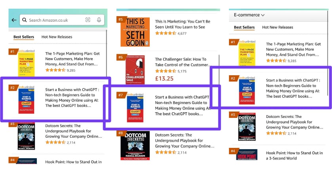Click the £13.25 price
Viewport: 332px width, 178px height.
tap(164, 78)
